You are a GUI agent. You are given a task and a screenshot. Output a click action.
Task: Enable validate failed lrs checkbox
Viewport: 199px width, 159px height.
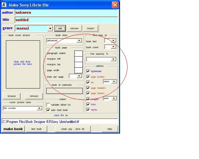[48, 105]
